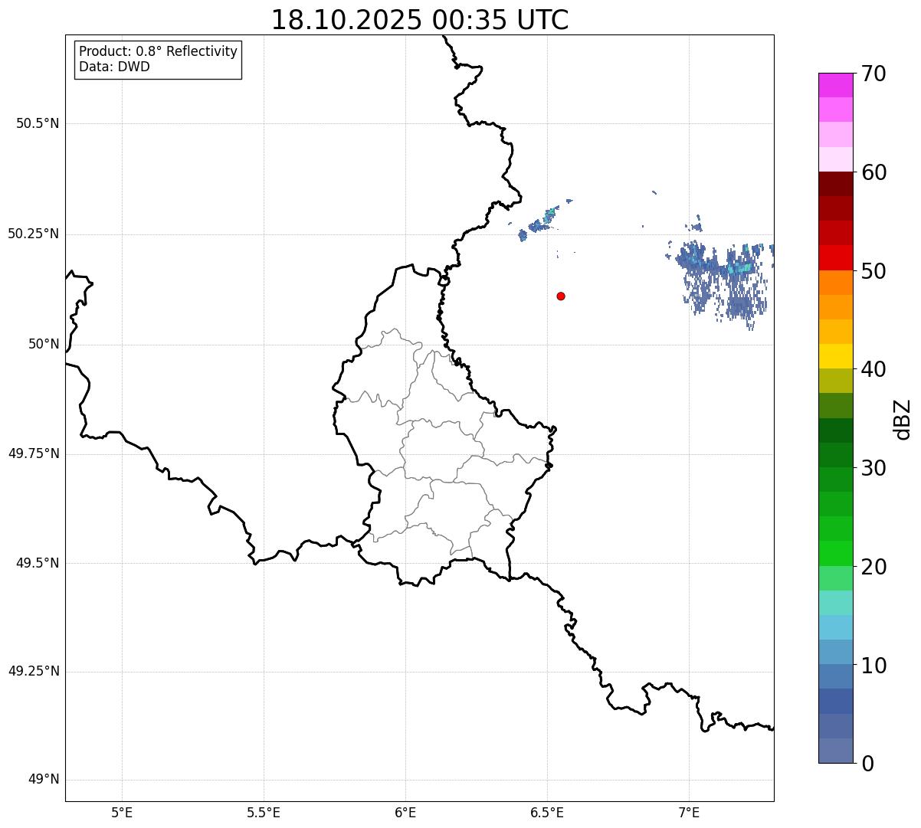The width and height of the screenshot is (921, 828).
Task: Click the colorbar tick label 70
Action: pyautogui.click(x=873, y=74)
